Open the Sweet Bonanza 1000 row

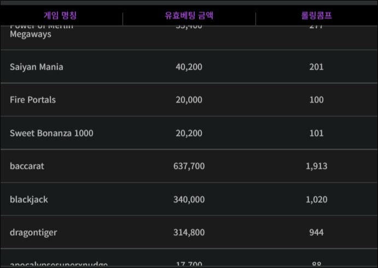[189, 133]
